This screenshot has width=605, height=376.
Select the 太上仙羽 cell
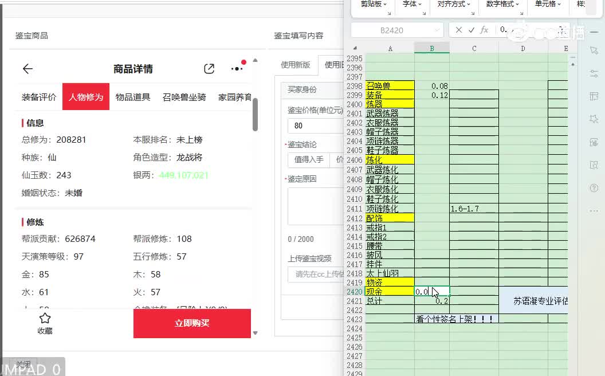390,273
